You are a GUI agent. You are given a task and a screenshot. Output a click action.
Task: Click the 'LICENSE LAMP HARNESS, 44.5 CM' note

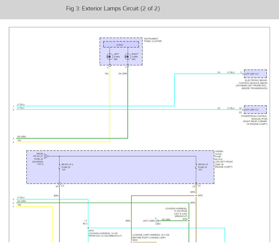coord(151,236)
